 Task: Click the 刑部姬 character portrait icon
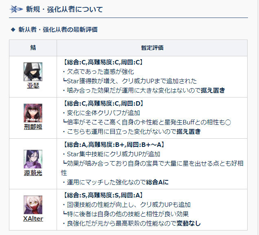pos(33,113)
